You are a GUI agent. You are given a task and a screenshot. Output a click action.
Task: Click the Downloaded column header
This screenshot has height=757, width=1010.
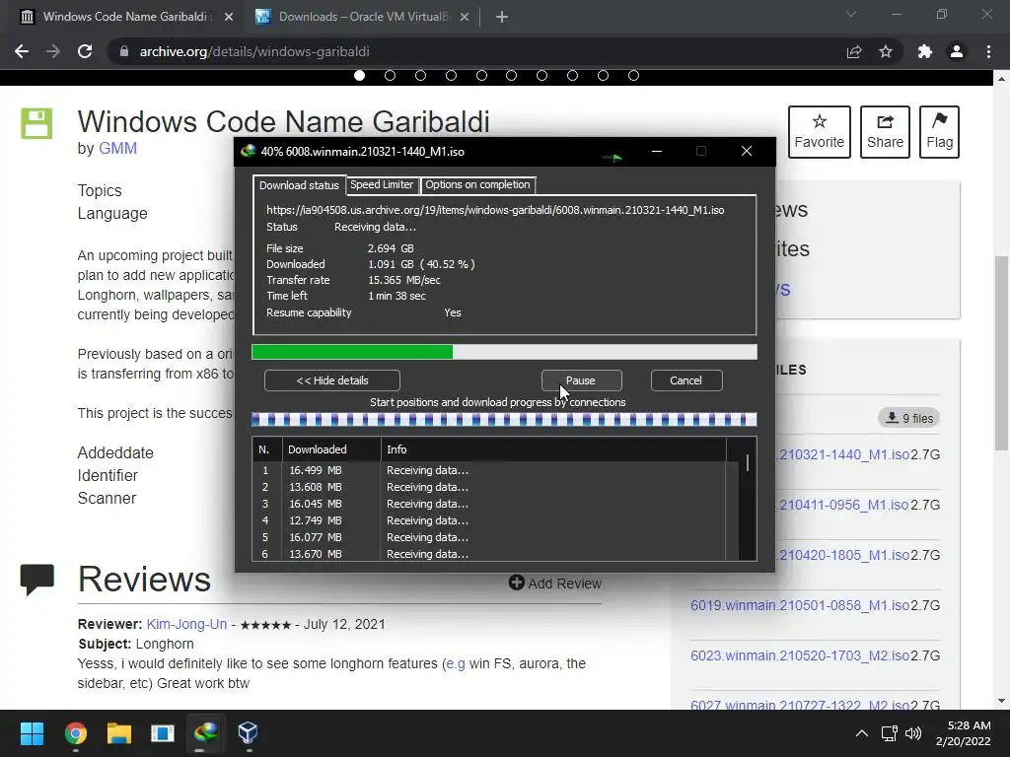point(331,449)
